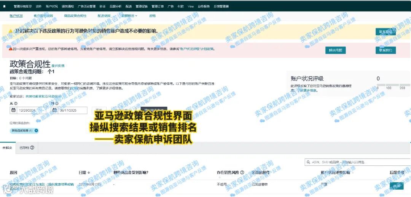The width and height of the screenshot is (411, 197).
Task: Go to 商品政策合规性 sub-navigation tab
Action: [75, 16]
